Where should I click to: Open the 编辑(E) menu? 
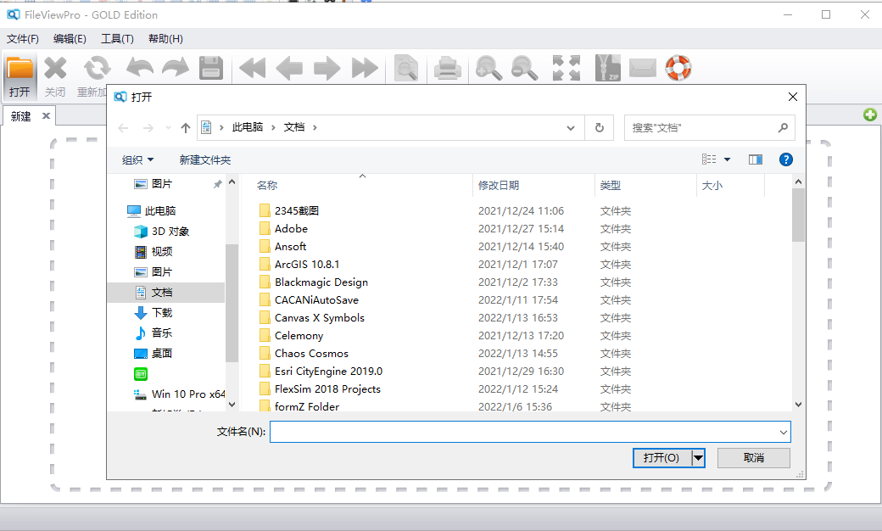tap(70, 39)
